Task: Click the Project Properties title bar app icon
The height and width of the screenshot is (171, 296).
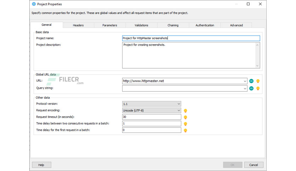Action: [34, 4]
